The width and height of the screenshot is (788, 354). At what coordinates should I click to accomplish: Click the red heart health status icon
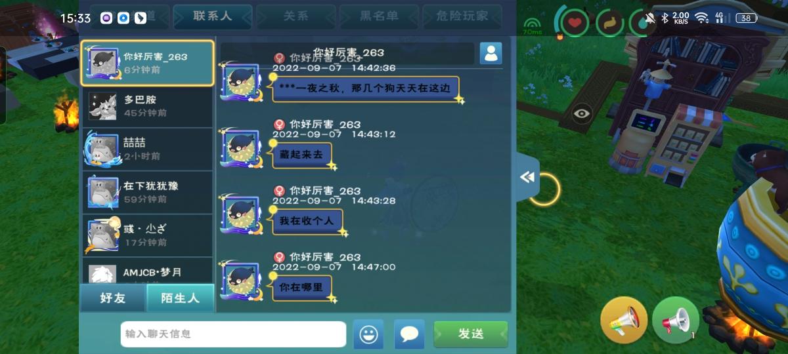[x=575, y=23]
